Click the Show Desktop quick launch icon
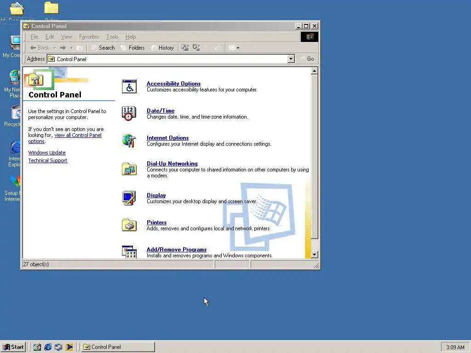This screenshot has width=471, height=353. coord(37,347)
